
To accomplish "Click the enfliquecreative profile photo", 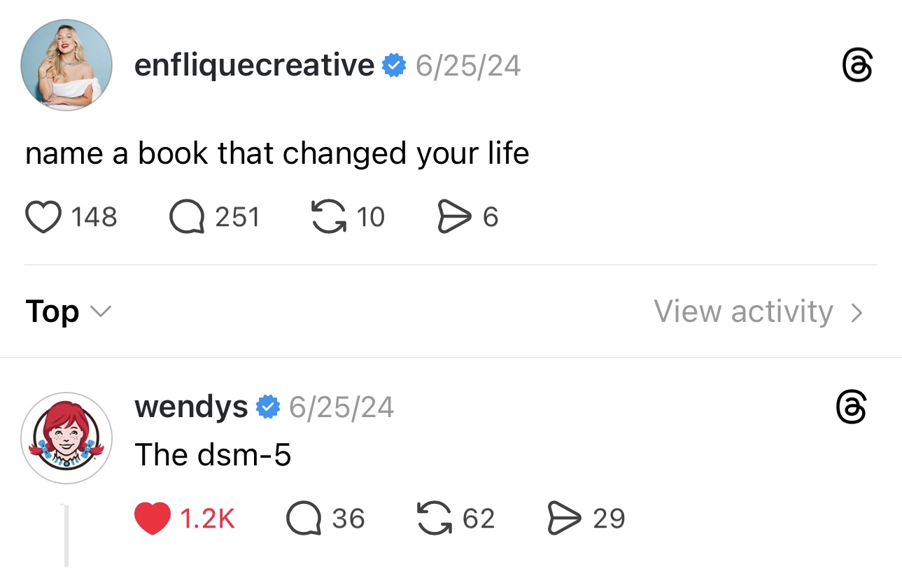I will coord(66,65).
